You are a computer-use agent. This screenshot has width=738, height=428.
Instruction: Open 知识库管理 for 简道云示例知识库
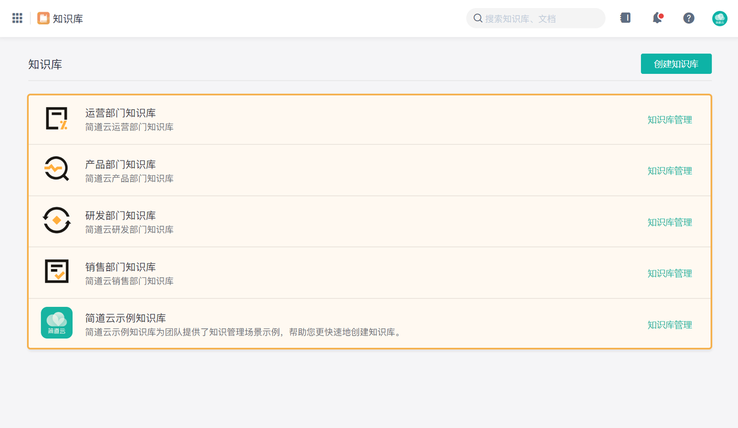(x=670, y=325)
